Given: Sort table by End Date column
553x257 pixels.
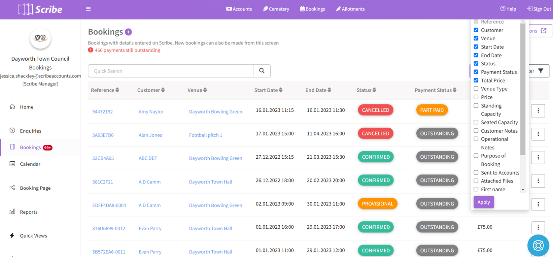Looking at the screenshot, I should pos(318,90).
